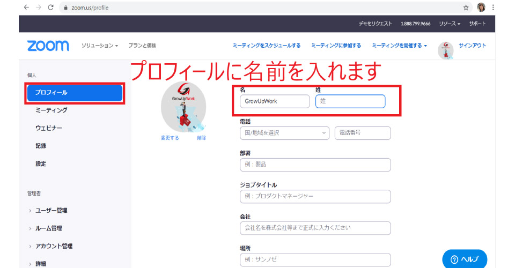
Task: Click the 場所 input field
Action: pyautogui.click(x=315, y=259)
